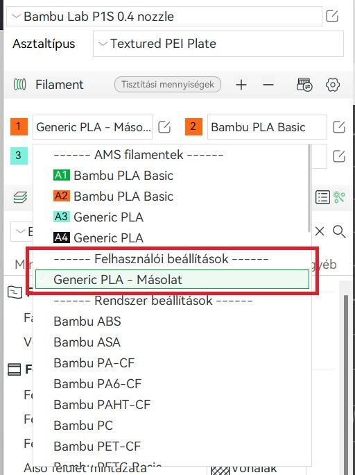Open the Bambu Lab P1S printer dropdown
Image resolution: width=355 pixels, height=475 pixels.
[164, 17]
